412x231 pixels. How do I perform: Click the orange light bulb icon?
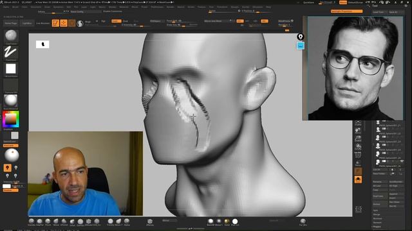tap(7, 167)
